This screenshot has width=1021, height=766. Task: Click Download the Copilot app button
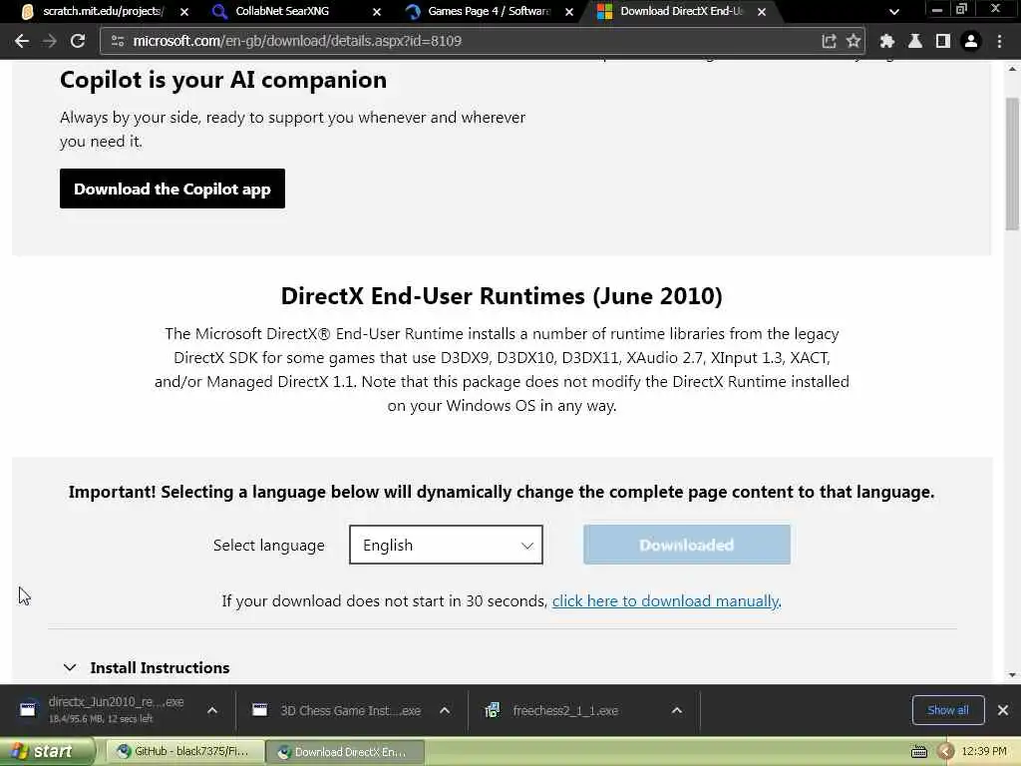tap(171, 189)
